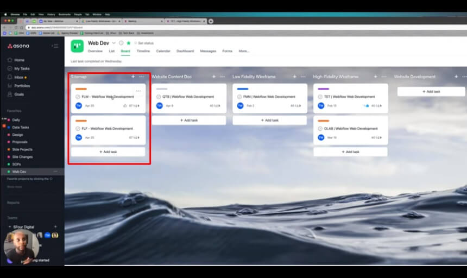Click Show more under Favorites
Viewport: 467px width, 278px height.
coord(14,187)
